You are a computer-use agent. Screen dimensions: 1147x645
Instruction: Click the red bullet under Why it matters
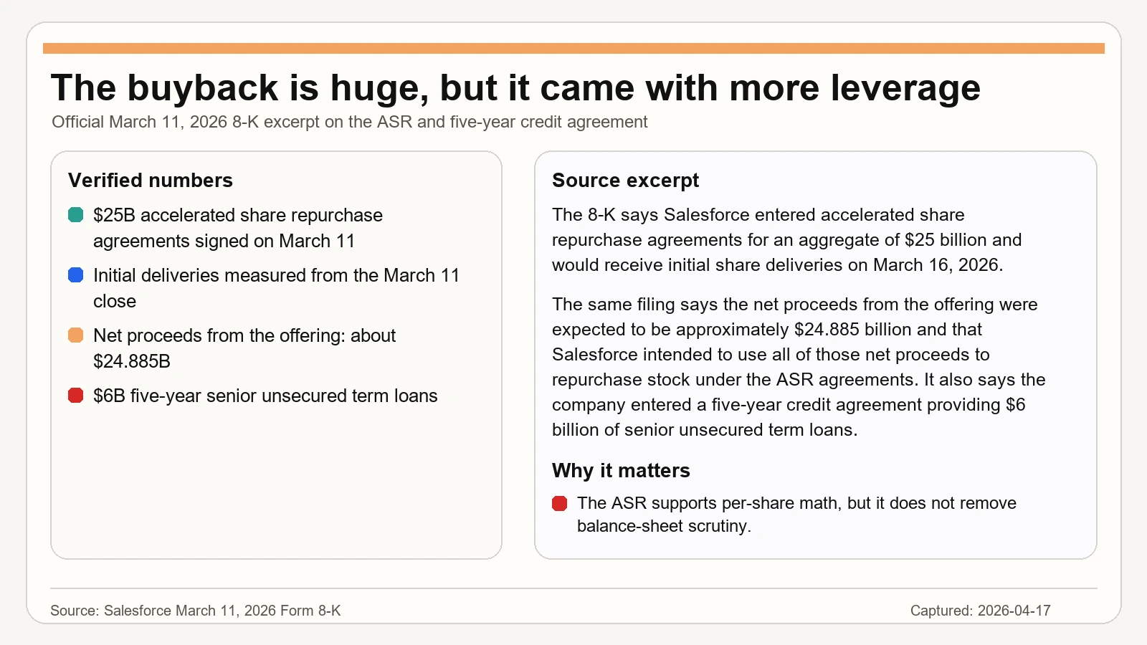(559, 503)
